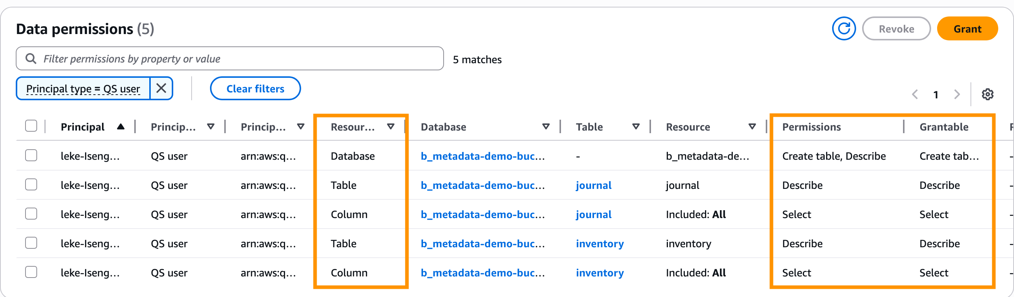Open database link in Database row
Screen dimensions: 1014x297
pos(483,156)
